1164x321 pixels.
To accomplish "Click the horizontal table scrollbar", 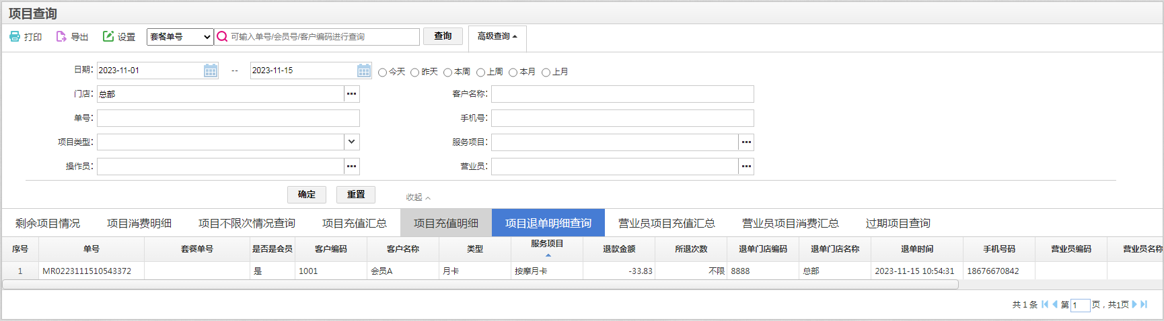I will click(x=480, y=285).
